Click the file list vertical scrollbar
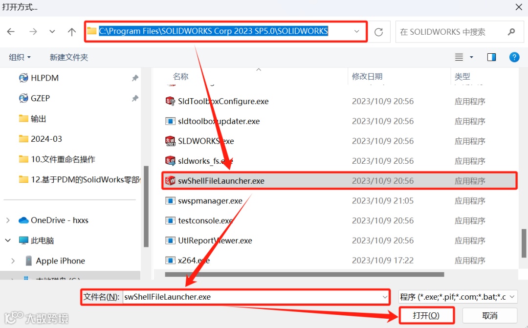 [524, 243]
